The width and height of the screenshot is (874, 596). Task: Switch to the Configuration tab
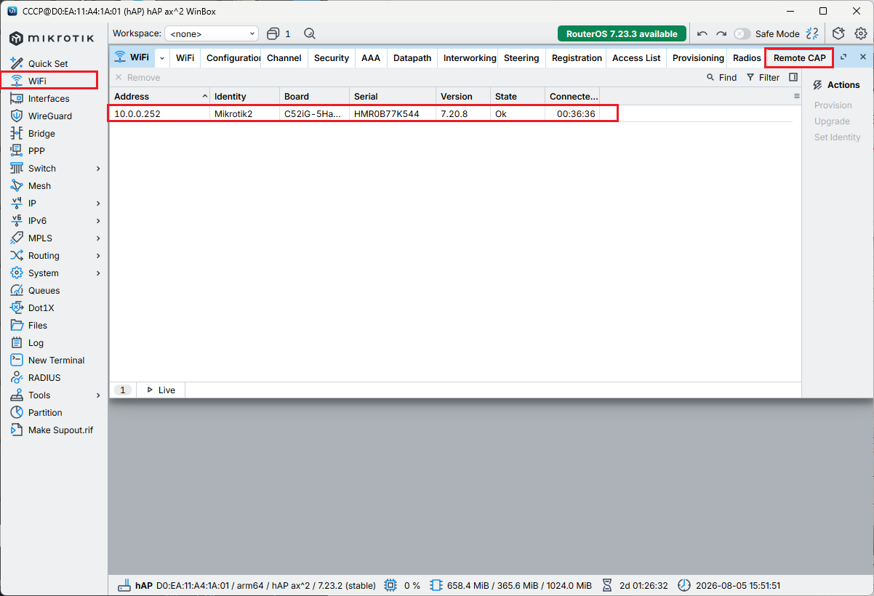tap(232, 57)
